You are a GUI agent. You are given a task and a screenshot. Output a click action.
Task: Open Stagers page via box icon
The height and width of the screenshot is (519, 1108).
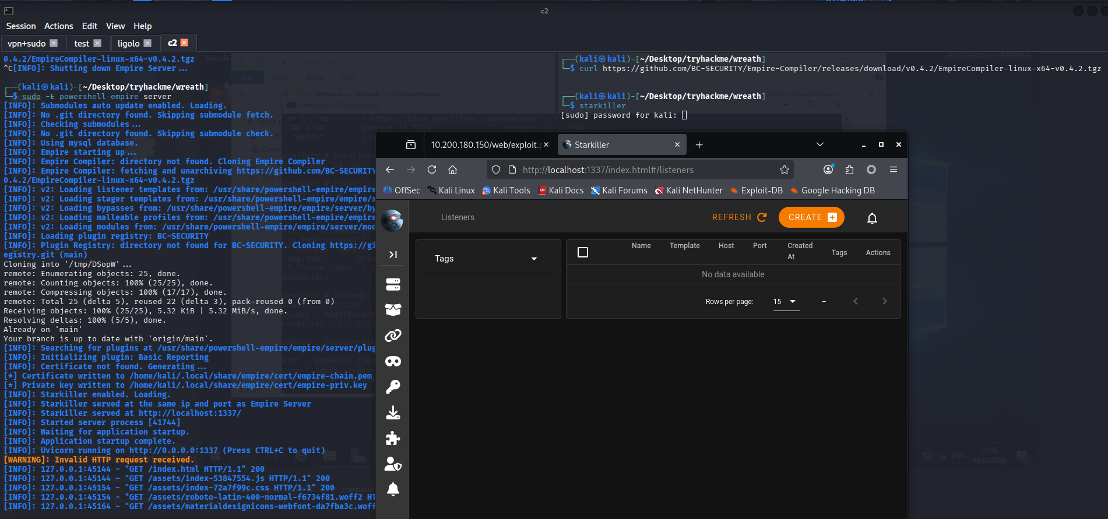393,310
